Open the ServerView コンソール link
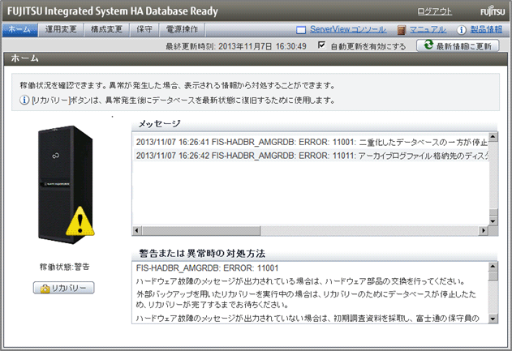This screenshot has width=512, height=351. (x=348, y=30)
